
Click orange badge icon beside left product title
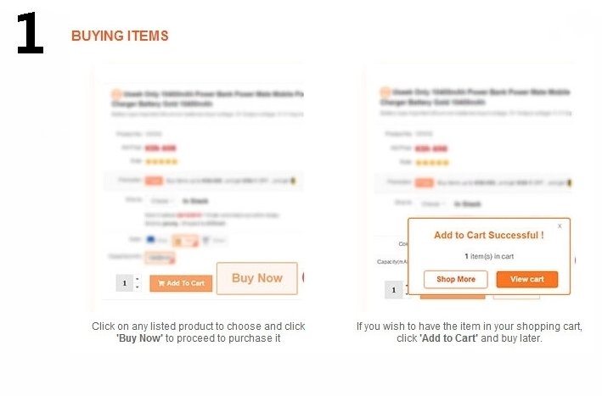tap(116, 94)
